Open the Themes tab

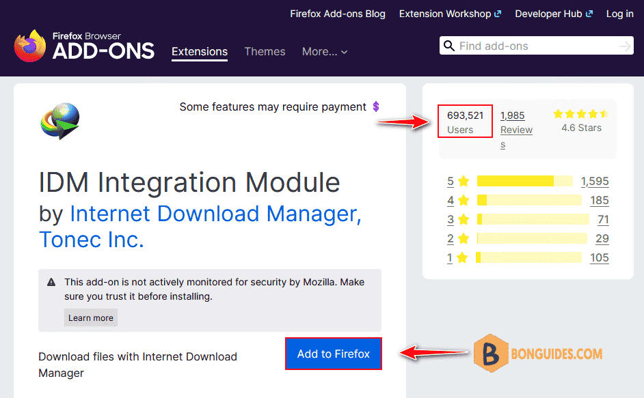click(265, 52)
